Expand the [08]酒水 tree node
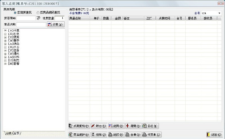225x139 pixels. [x=5, y=54]
